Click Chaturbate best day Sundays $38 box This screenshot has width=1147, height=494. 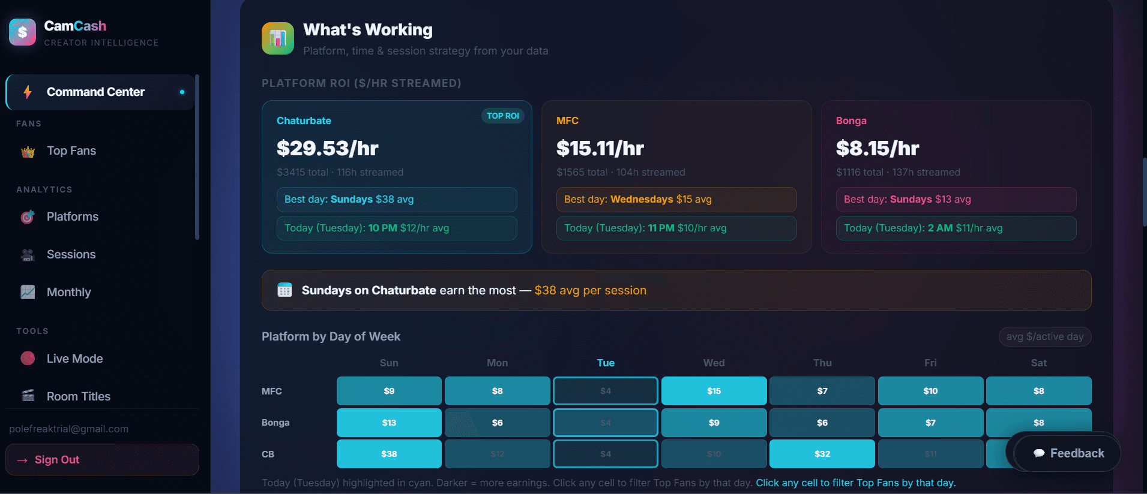click(397, 199)
